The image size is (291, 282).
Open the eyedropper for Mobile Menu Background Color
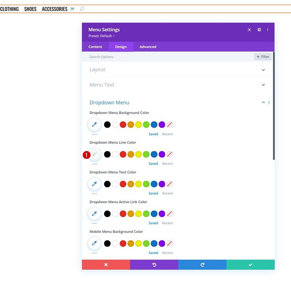(94, 243)
